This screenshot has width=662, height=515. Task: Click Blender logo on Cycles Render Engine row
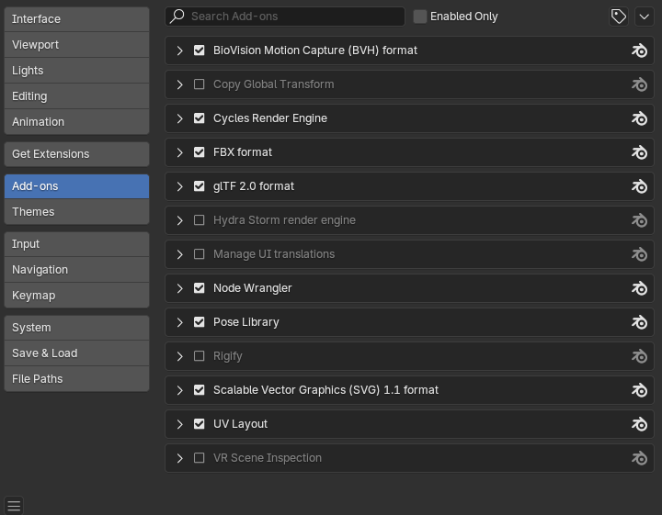pyautogui.click(x=639, y=118)
